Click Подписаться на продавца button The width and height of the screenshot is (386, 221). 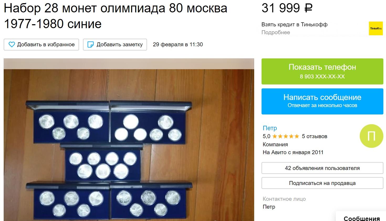click(x=322, y=183)
